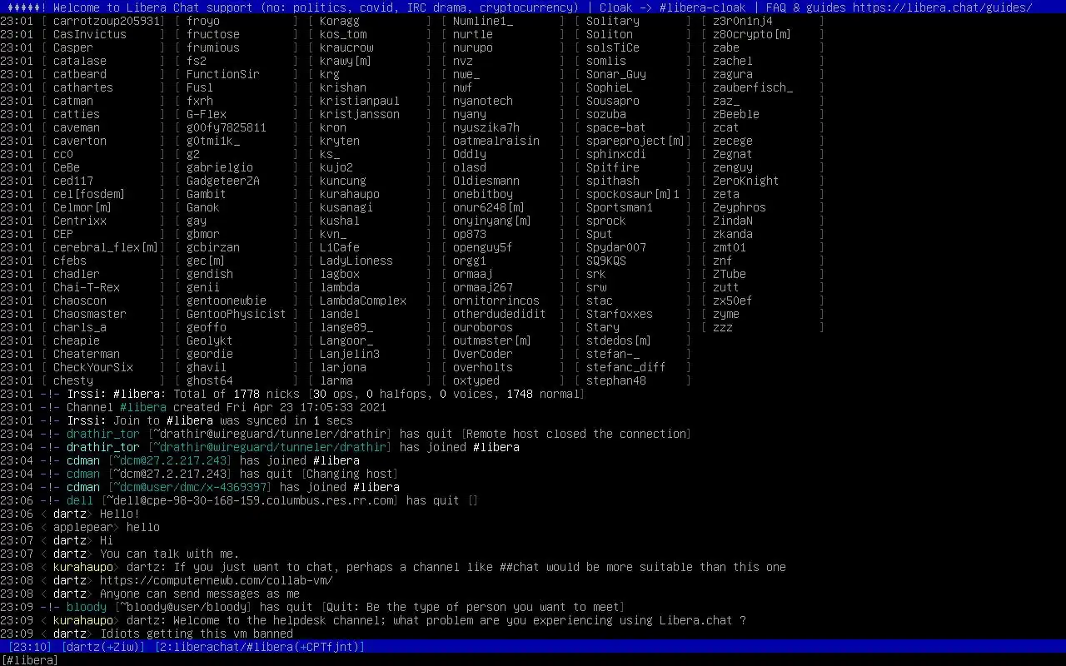Select nick Zeyphros in the nick list
This screenshot has height=666, width=1066.
point(740,207)
